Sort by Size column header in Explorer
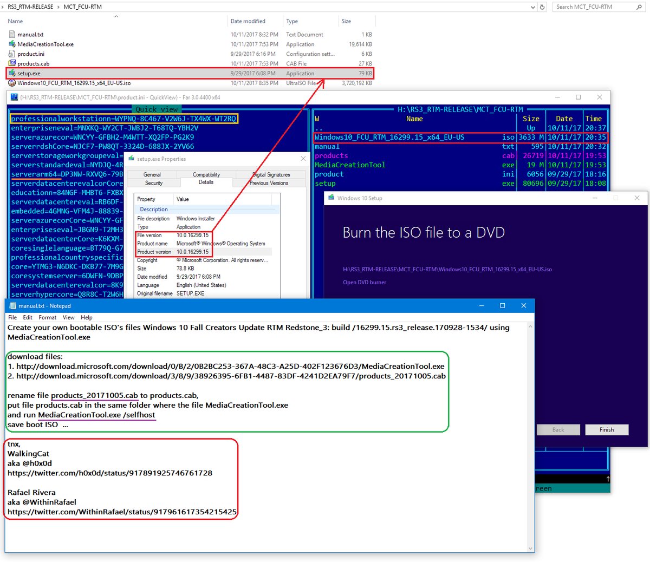650x562 pixels. pos(346,22)
